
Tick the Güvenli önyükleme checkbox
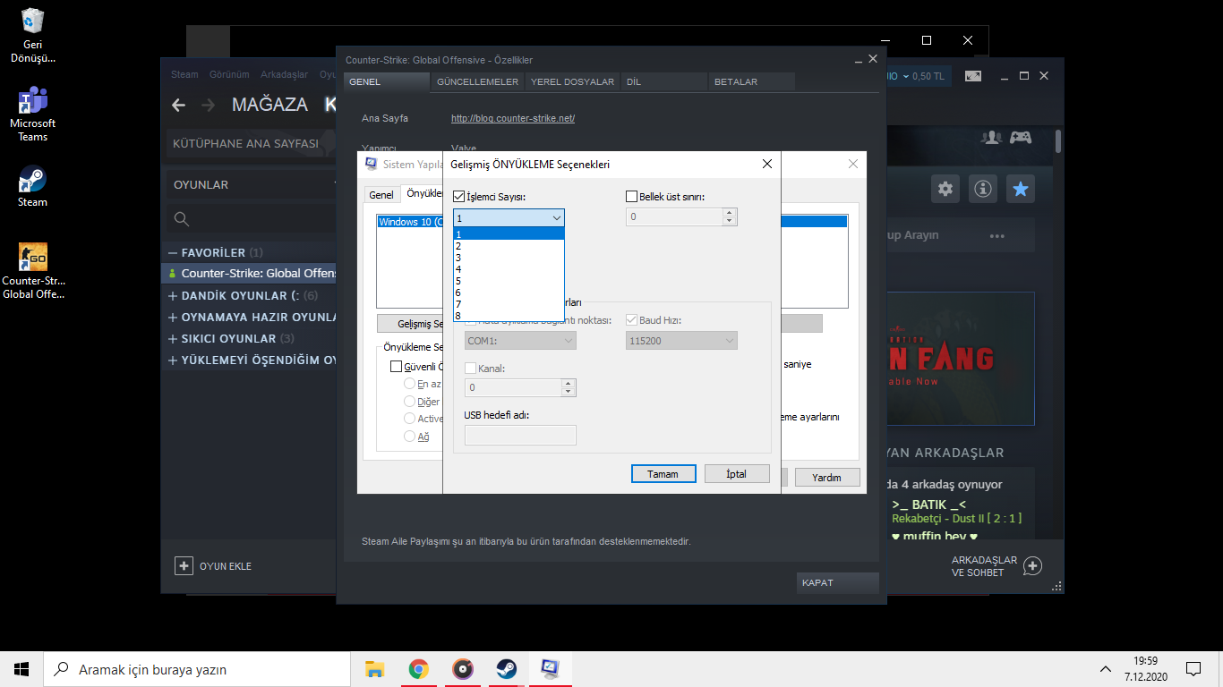pyautogui.click(x=396, y=367)
